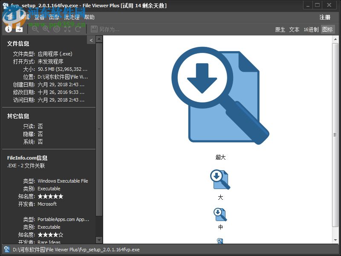Collapse the 文件信息 sidebar panel
The height and width of the screenshot is (256, 341).
coord(91,40)
